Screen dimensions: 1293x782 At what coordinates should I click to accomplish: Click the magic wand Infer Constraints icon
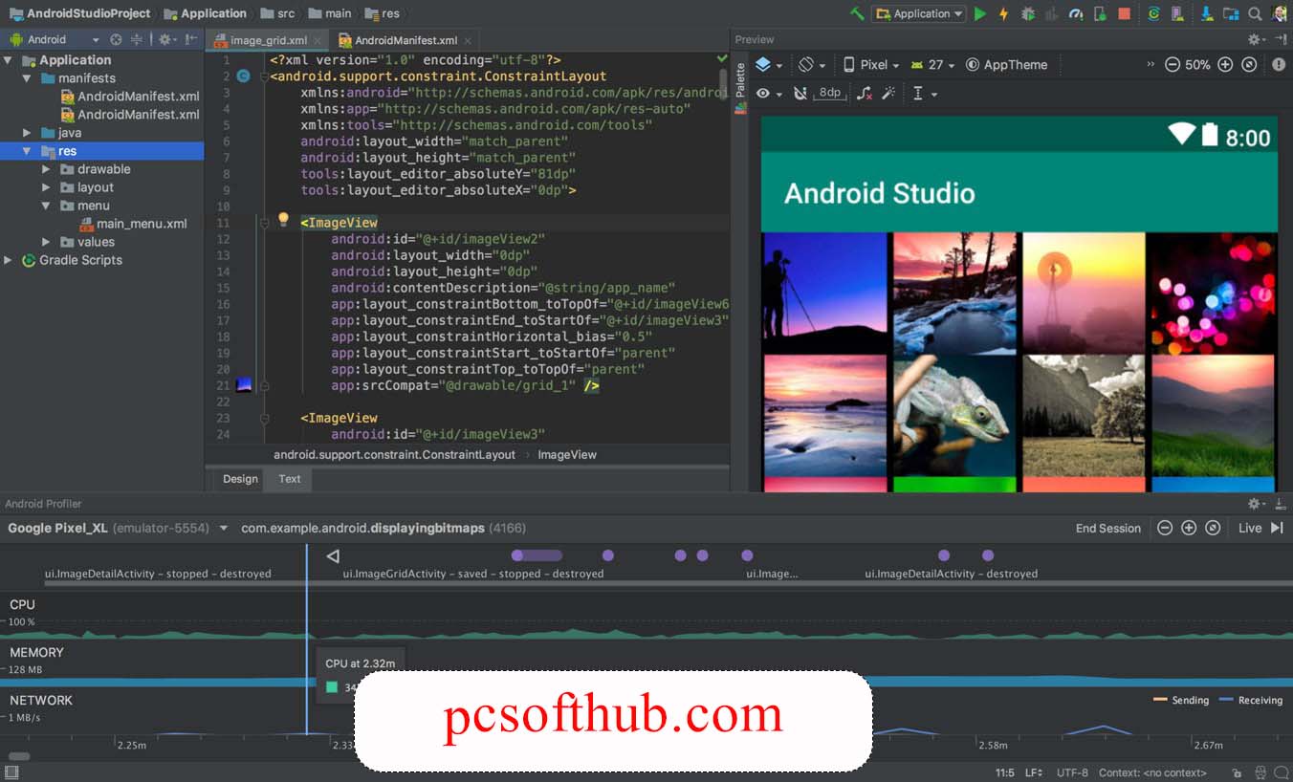point(888,93)
